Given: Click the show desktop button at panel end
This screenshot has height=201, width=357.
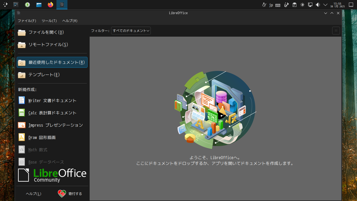Looking at the screenshot, I should (351, 4).
